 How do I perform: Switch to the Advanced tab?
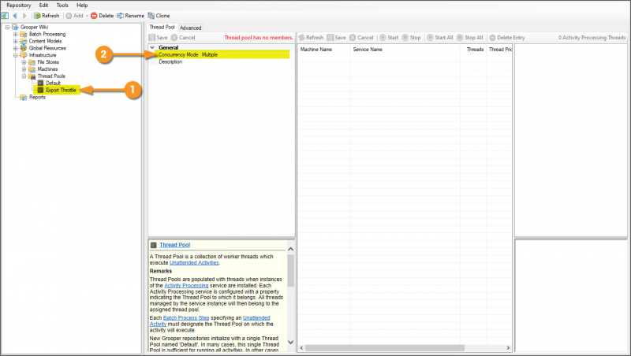point(190,28)
